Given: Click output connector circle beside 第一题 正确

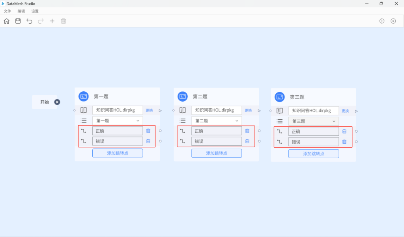Looking at the screenshot, I should [x=160, y=131].
